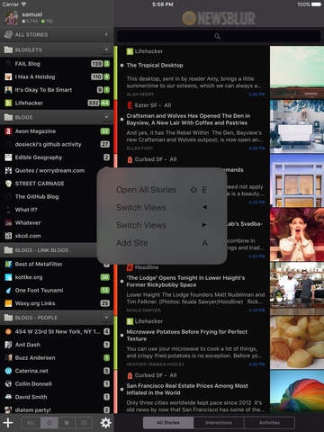Click the STREET CARNAGE skull icon
Image resolution: width=324 pixels, height=432 pixels.
(x=8, y=184)
